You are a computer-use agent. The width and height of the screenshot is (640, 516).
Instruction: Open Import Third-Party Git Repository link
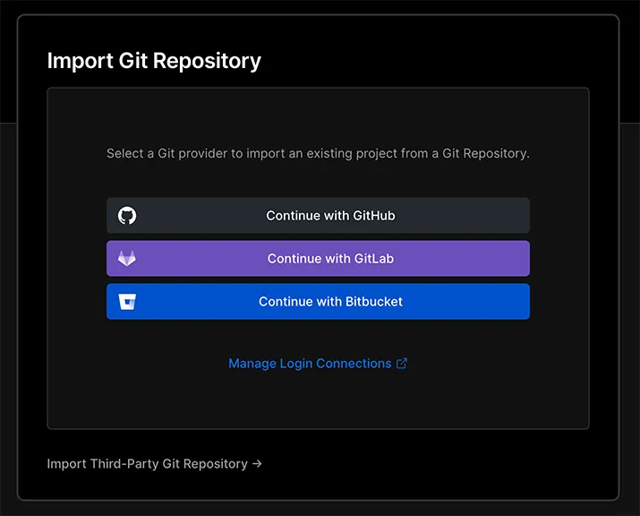click(154, 464)
